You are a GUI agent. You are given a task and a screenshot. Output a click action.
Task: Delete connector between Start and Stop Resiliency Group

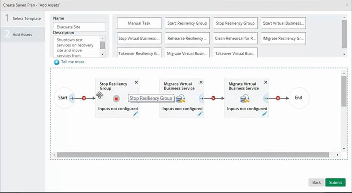click(84, 98)
